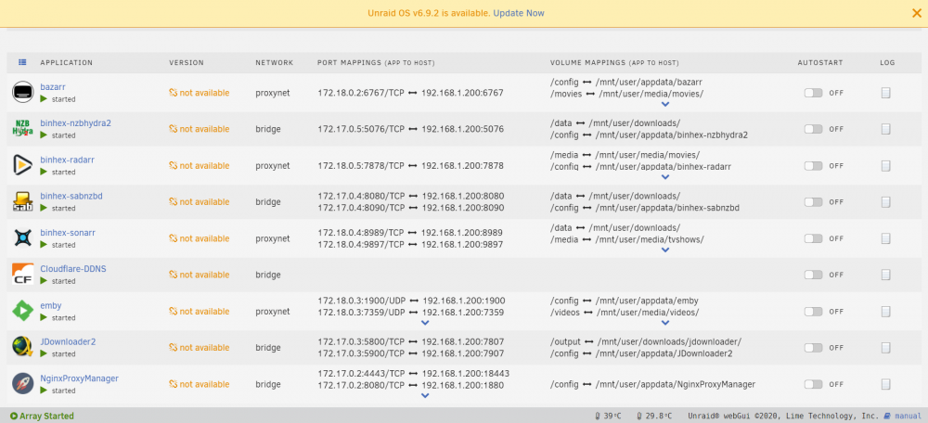Screen dimensions: 928x423
Task: Toggle autostart for Cloudflare-DDNS
Action: [x=813, y=275]
